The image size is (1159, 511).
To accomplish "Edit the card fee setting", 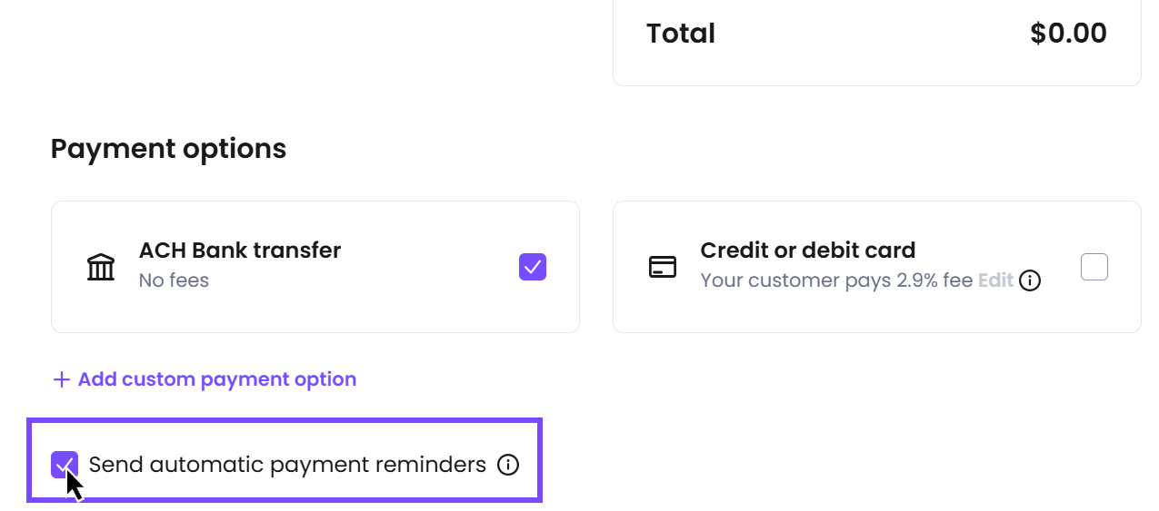I will [x=995, y=280].
